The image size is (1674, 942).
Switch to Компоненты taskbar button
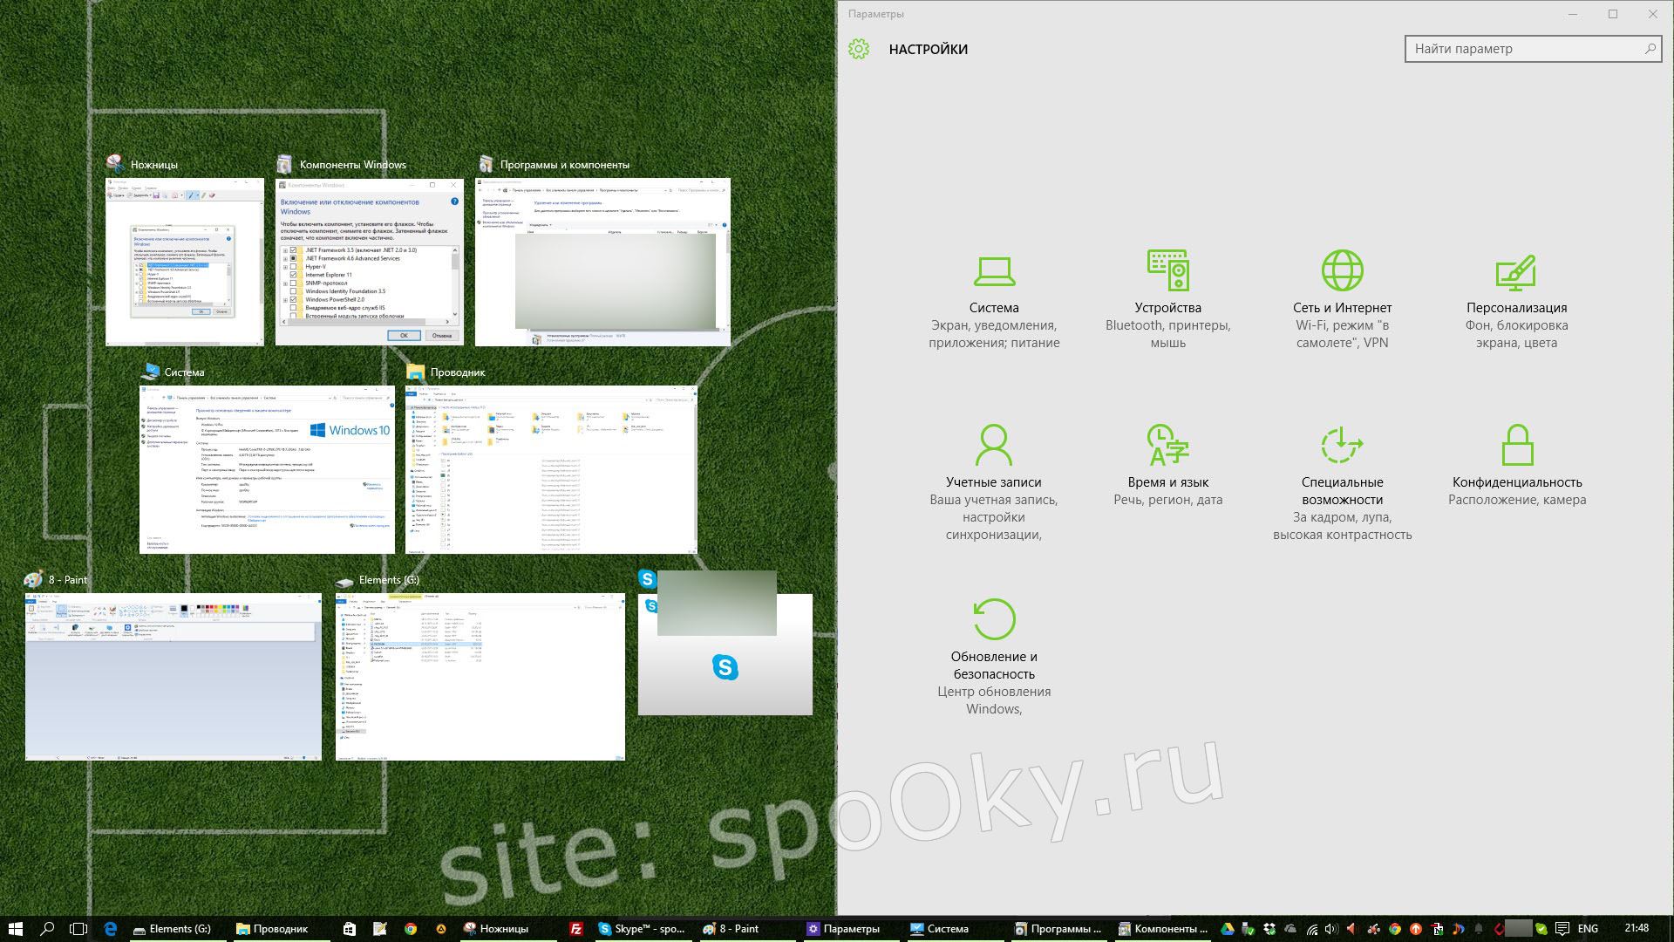coord(1165,929)
